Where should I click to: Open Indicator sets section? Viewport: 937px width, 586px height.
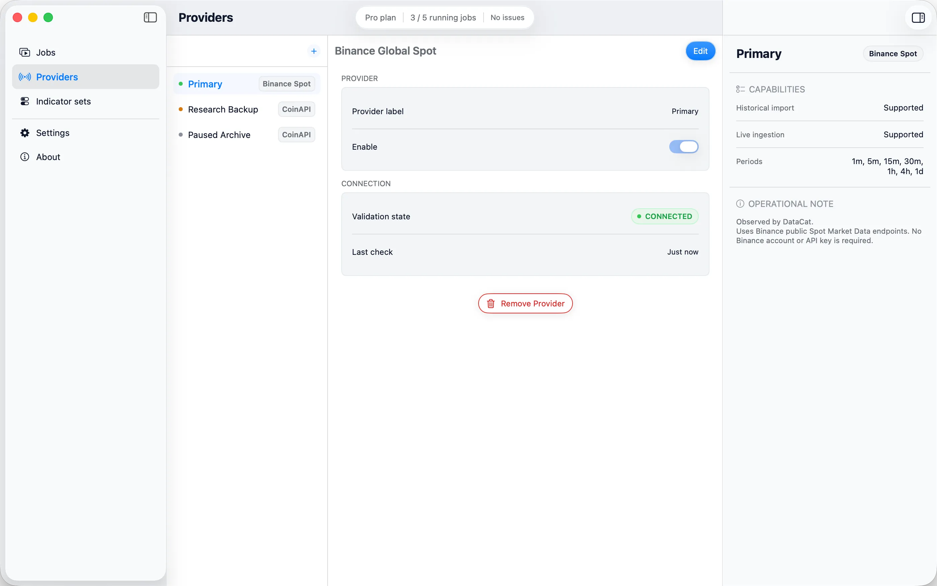86,101
